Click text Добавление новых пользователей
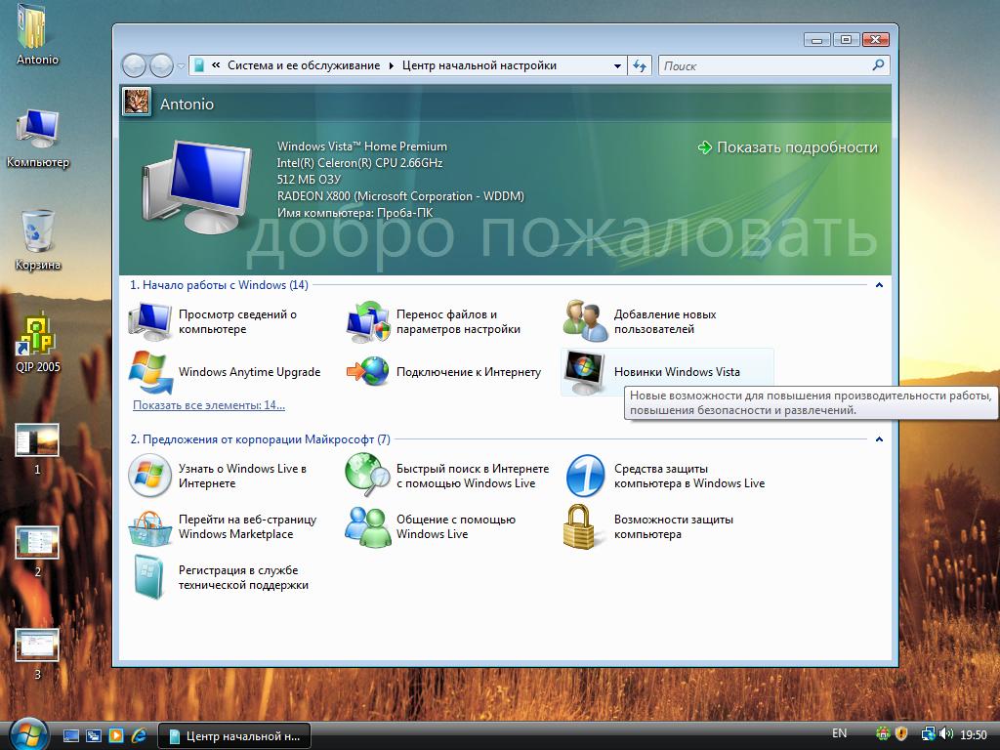 tap(665, 321)
